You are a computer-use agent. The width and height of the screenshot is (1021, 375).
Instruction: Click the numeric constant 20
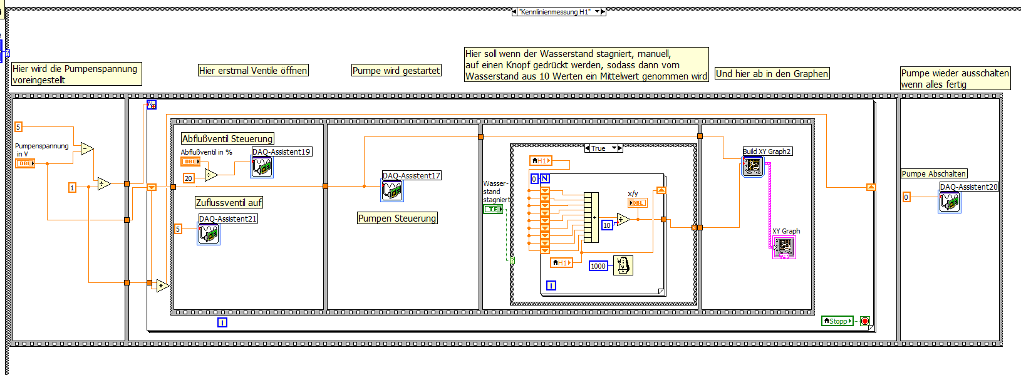pos(189,178)
